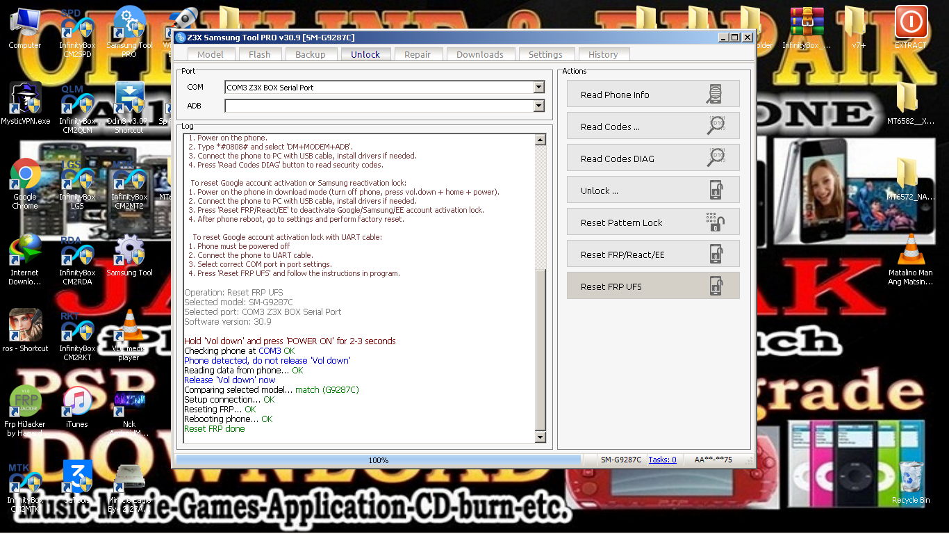Viewport: 949px width, 534px height.
Task: Launch iTunes from the desktop
Action: tap(77, 407)
